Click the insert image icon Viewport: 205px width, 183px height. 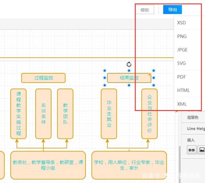[x=201, y=150]
